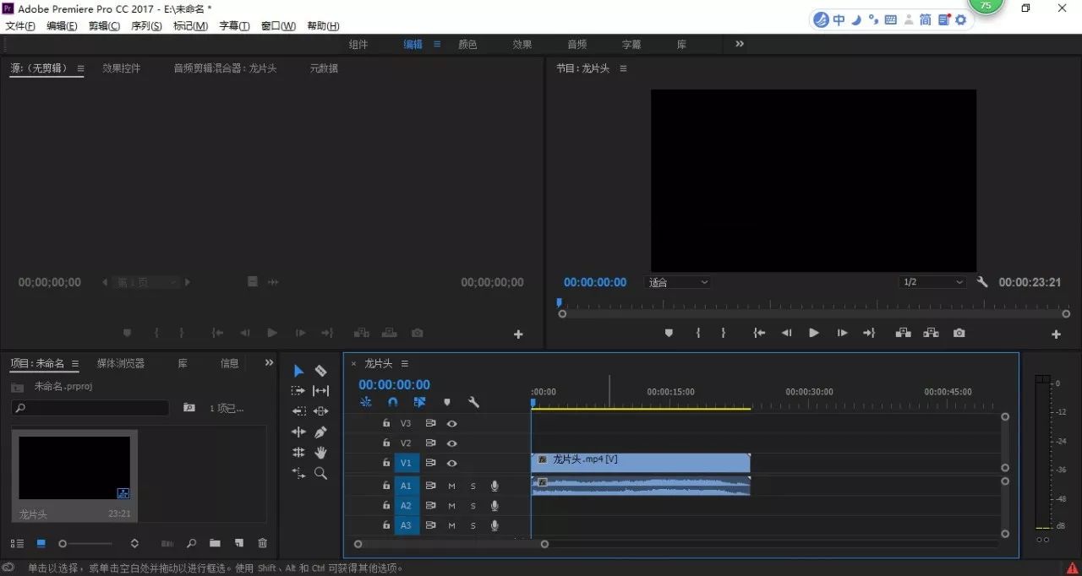Image resolution: width=1082 pixels, height=576 pixels.
Task: Go to In point in Program monitor
Action: [759, 334]
